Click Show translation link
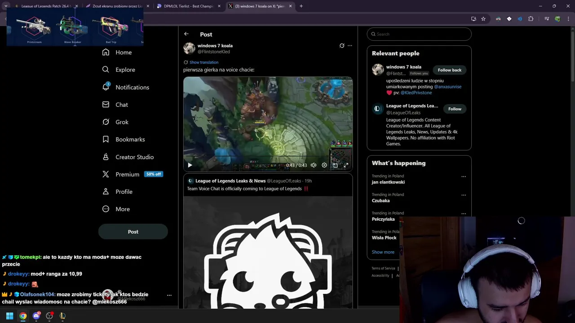The image size is (575, 323). pyautogui.click(x=204, y=62)
